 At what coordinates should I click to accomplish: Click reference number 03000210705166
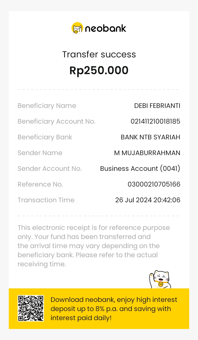pos(154,184)
